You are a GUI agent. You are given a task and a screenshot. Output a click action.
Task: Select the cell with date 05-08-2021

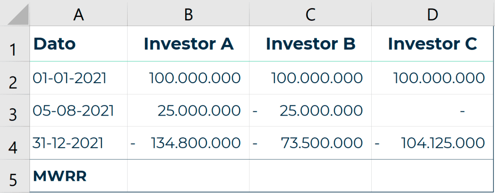pos(79,111)
